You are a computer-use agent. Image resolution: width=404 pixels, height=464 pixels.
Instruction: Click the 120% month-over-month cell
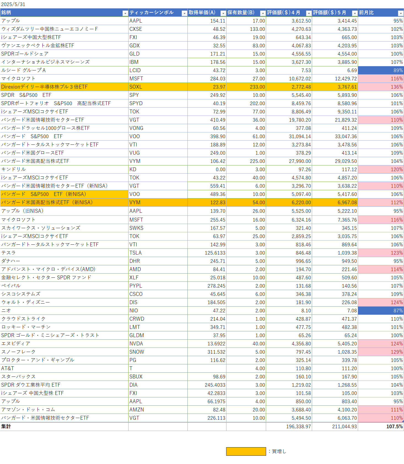[x=381, y=169]
